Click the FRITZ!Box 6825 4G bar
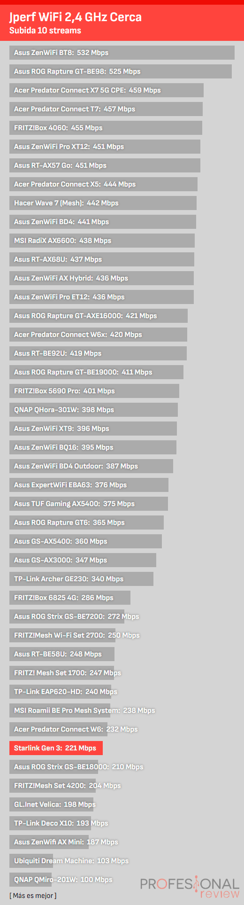Image resolution: width=244 pixels, height=905 pixels. pyautogui.click(x=70, y=598)
